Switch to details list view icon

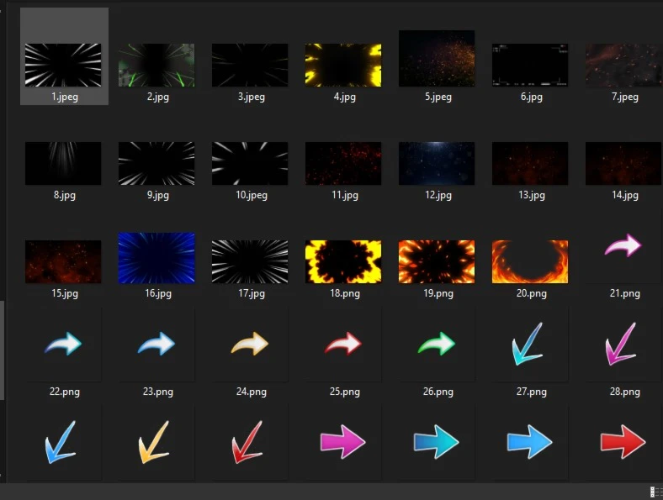click(x=655, y=492)
